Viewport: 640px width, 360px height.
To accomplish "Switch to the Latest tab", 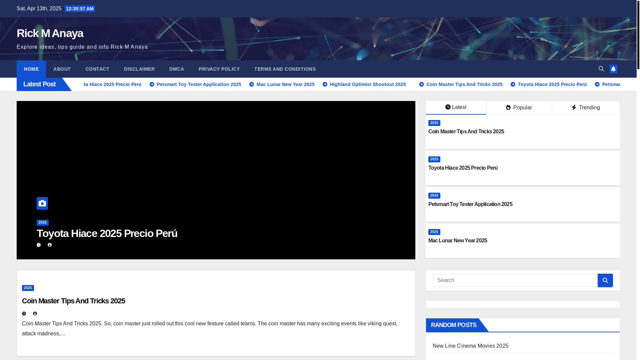I will pos(456,108).
